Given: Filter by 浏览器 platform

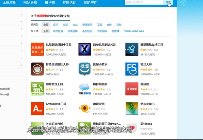Looking at the screenshot, I should 115,31.
